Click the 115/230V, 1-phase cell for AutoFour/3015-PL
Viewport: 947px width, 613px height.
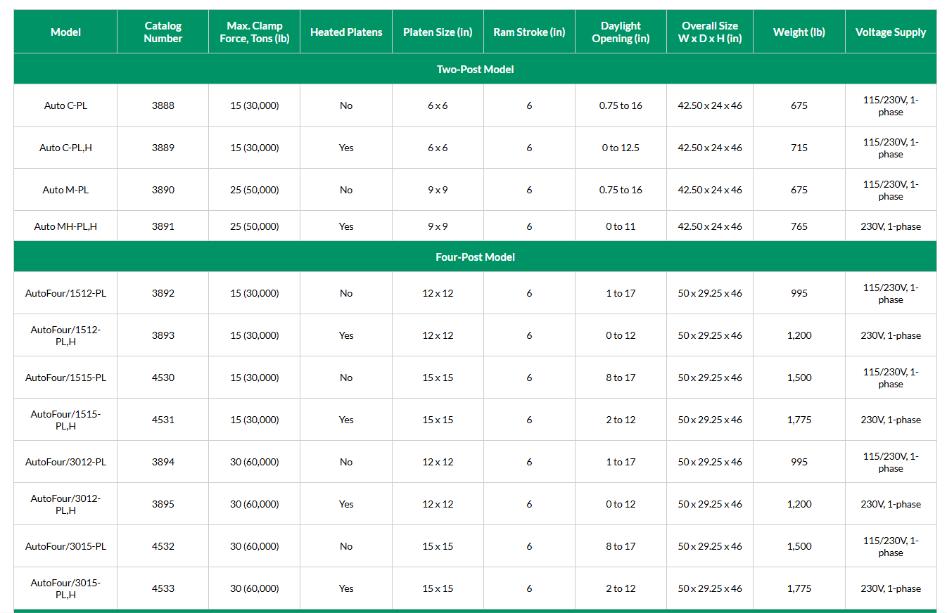point(891,546)
